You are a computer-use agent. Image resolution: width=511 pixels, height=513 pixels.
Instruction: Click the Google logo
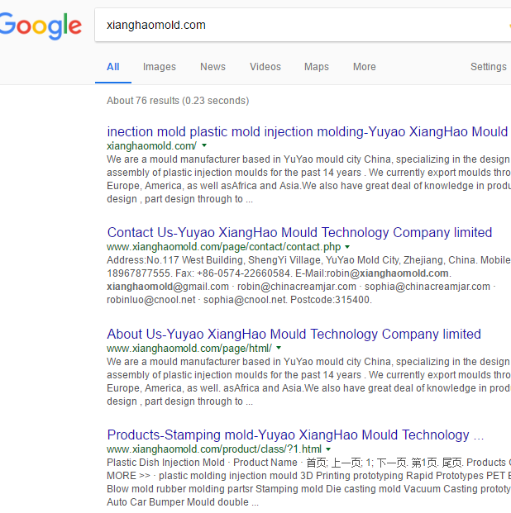(41, 26)
